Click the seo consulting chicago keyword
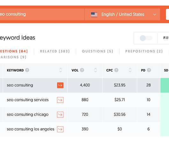The width and height of the screenshot is (169, 141). coord(28,115)
